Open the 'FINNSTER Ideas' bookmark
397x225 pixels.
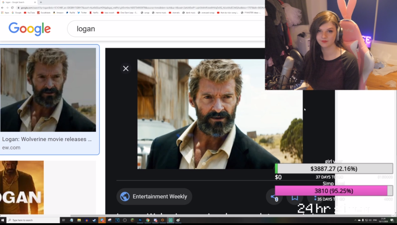pyautogui.click(x=251, y=13)
